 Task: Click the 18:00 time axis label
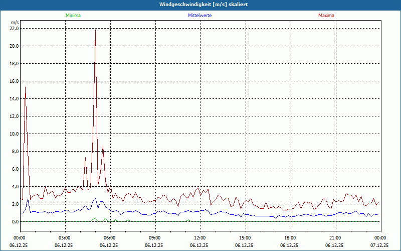coord(291,238)
